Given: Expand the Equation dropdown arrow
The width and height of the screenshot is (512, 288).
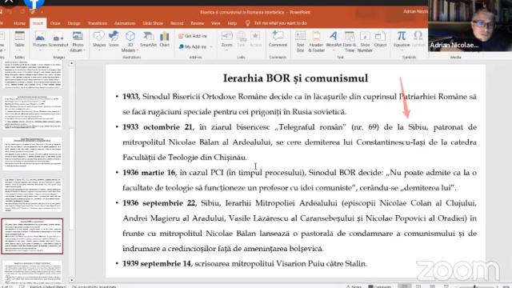Looking at the screenshot, I should 402,50.
